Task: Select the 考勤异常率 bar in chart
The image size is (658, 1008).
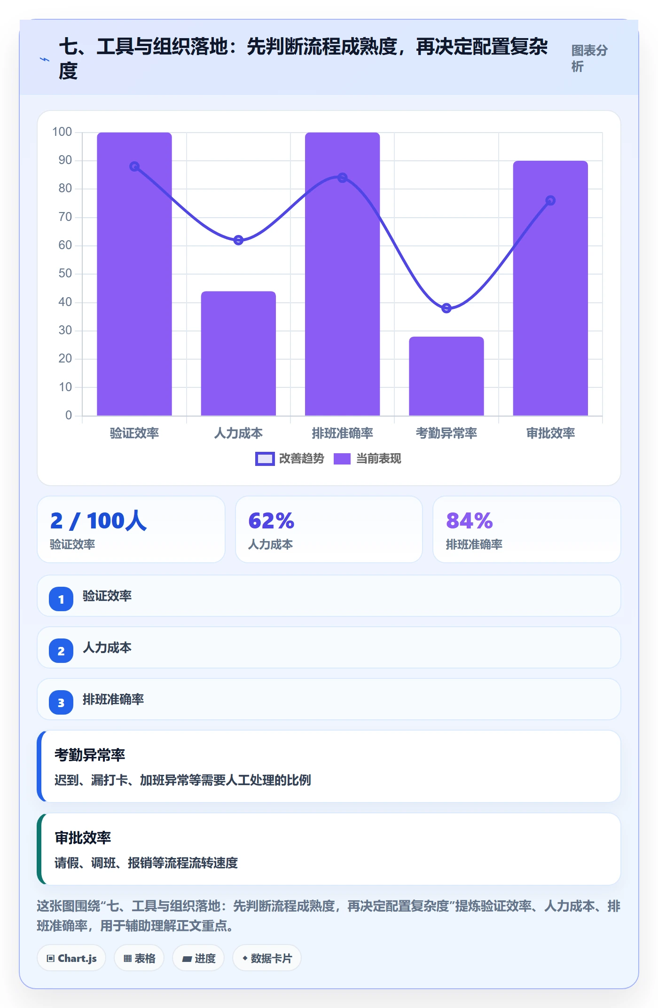Action: [446, 376]
